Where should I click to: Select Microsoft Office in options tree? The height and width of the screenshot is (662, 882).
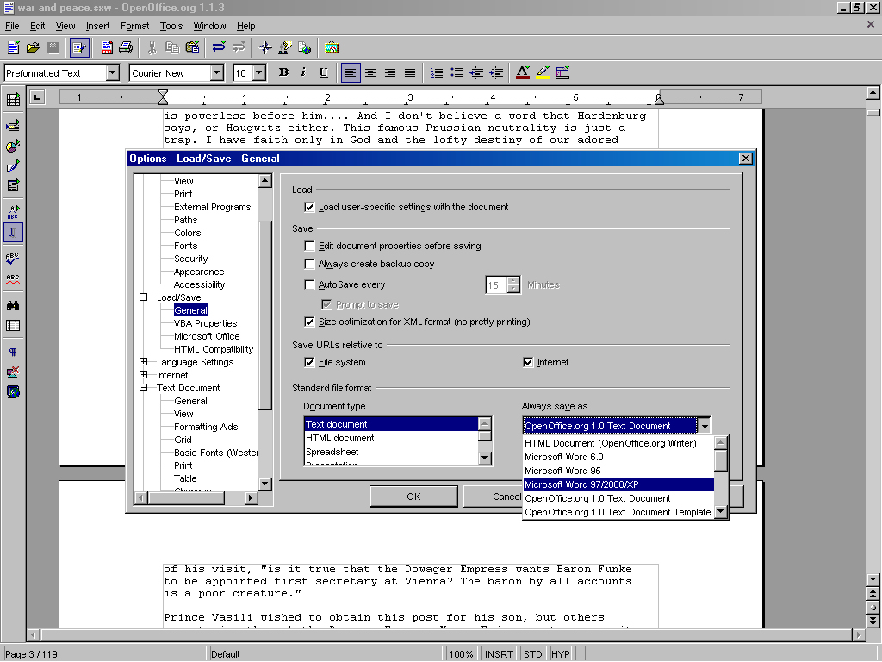pyautogui.click(x=207, y=336)
